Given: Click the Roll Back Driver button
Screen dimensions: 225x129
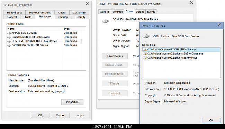Looking at the screenshot, I should pyautogui.click(x=115, y=74).
